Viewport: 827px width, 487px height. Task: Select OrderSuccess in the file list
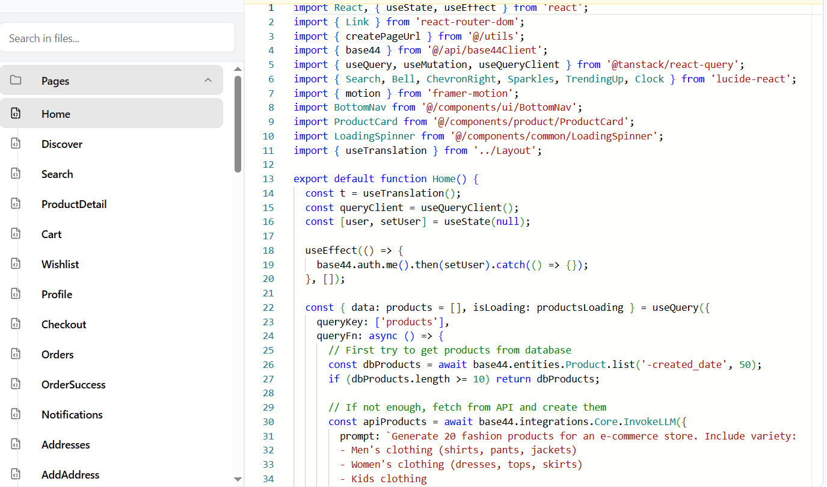(73, 384)
